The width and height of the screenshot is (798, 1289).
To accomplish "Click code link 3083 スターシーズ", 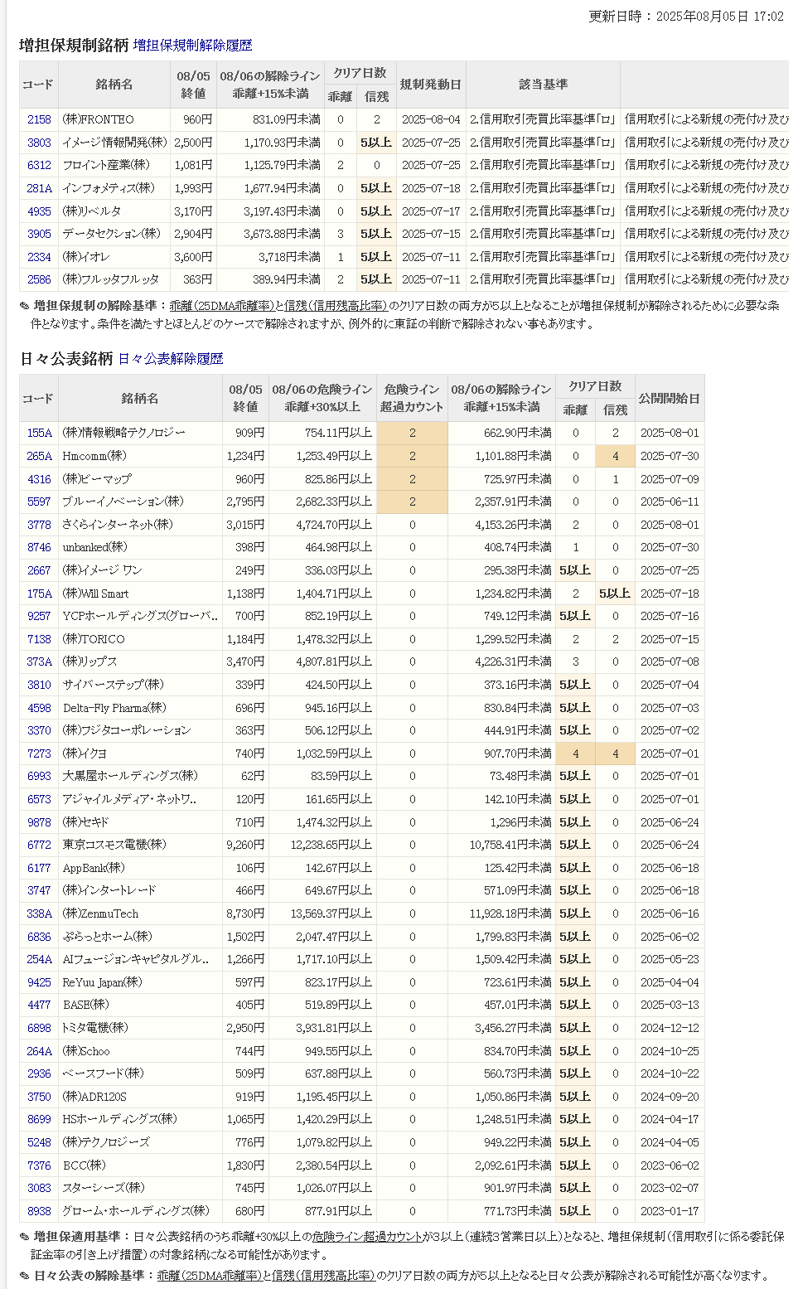I will point(39,1188).
